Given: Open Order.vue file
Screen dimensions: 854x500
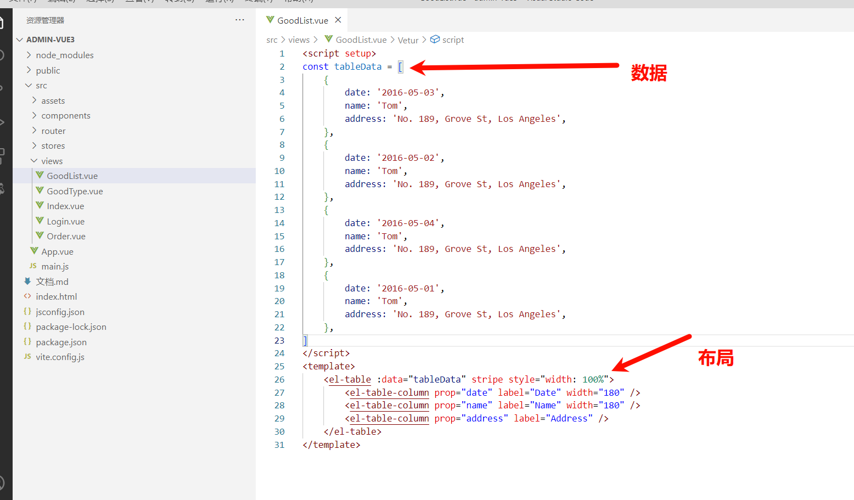Looking at the screenshot, I should (134, 236).
